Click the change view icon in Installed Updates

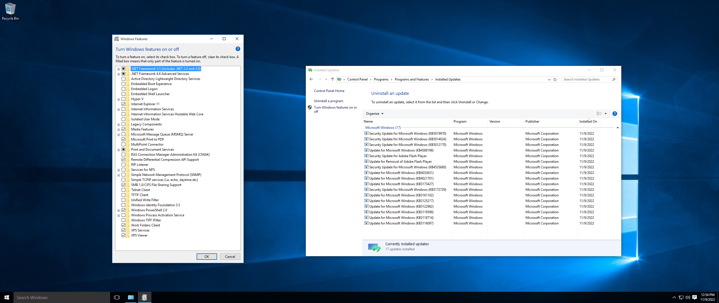tap(599, 114)
